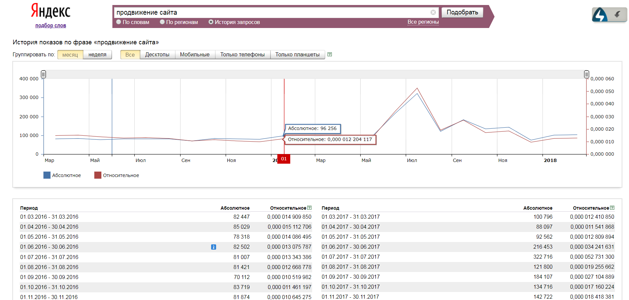
Task: Select the По словам radio button
Action: [x=118, y=22]
